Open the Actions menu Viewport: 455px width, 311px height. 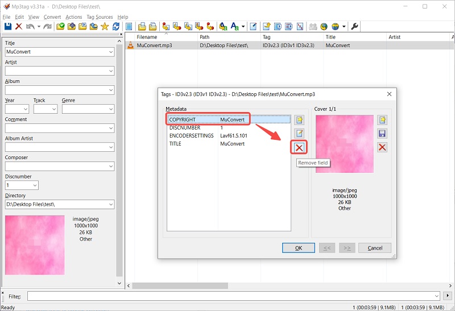[x=74, y=17]
